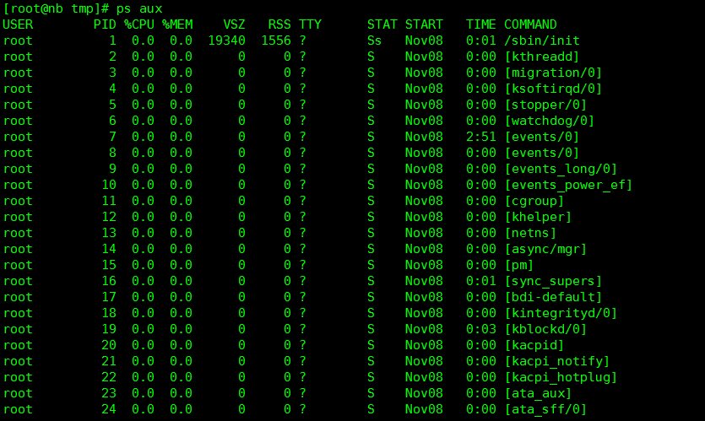Image resolution: width=705 pixels, height=421 pixels.
Task: Click the [migration/0] process name
Action: point(553,73)
